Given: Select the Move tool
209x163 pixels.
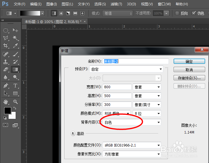Looking at the screenshot, I should [x=15, y=30].
